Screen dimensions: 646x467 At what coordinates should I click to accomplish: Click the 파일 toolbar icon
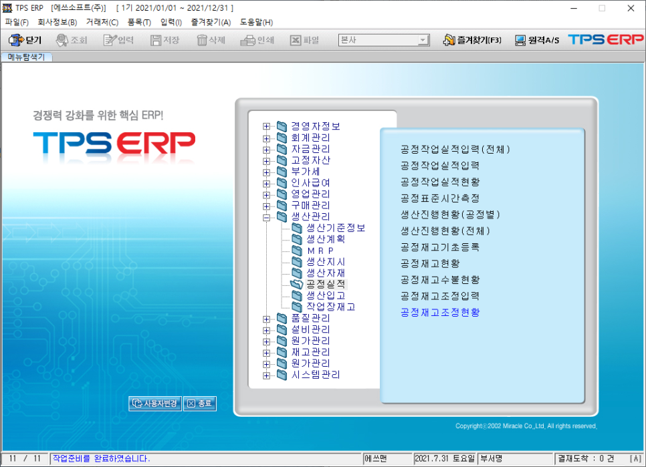296,40
